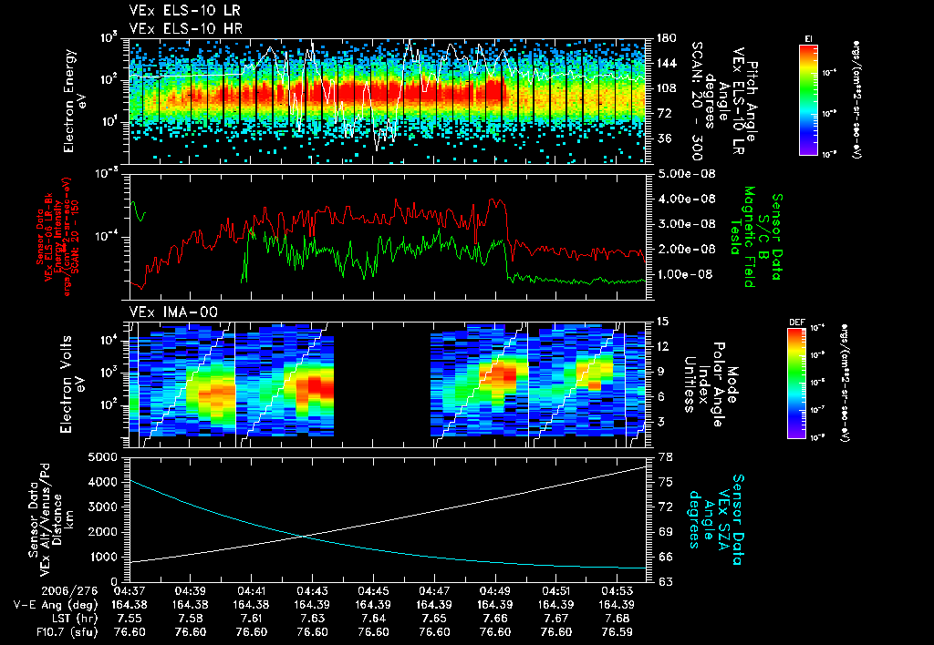Image resolution: width=934 pixels, height=645 pixels.
Task: Click the green 'Magnetic Field Tesla' axis label
Action: (742, 237)
